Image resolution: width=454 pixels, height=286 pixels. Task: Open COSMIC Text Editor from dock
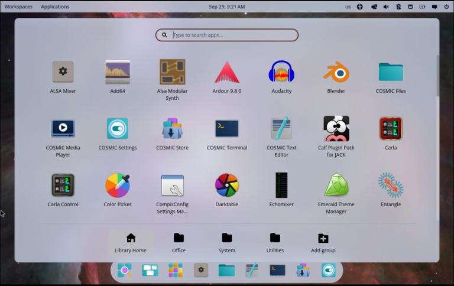click(252, 270)
